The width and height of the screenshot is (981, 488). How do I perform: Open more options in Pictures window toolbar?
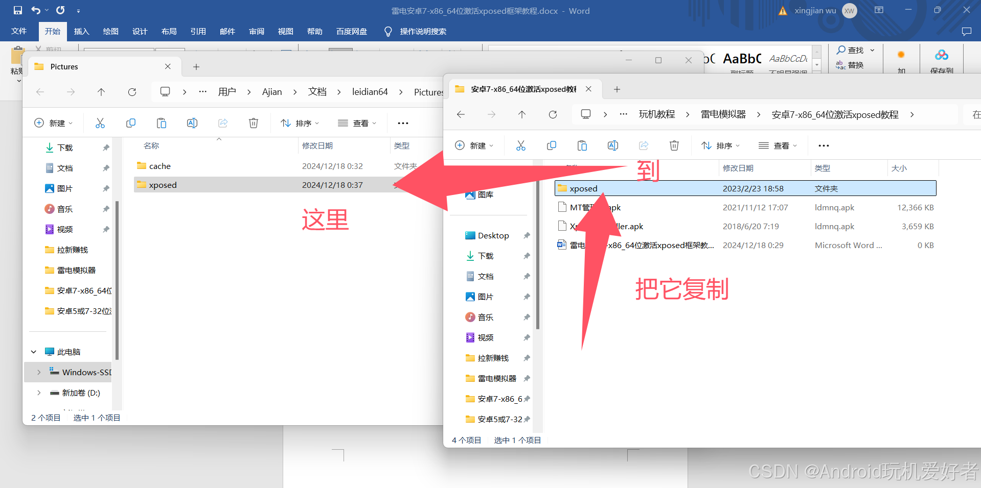point(403,123)
